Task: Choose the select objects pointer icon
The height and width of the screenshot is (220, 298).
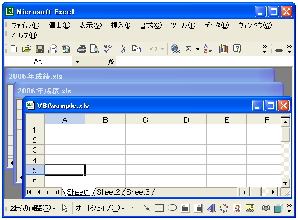Action: [x=65, y=208]
